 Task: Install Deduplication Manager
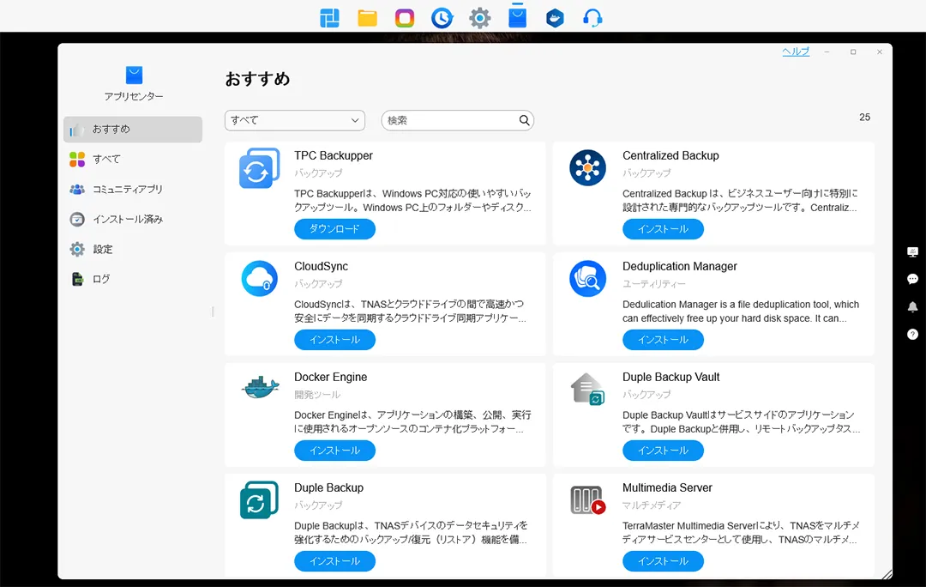coord(663,340)
